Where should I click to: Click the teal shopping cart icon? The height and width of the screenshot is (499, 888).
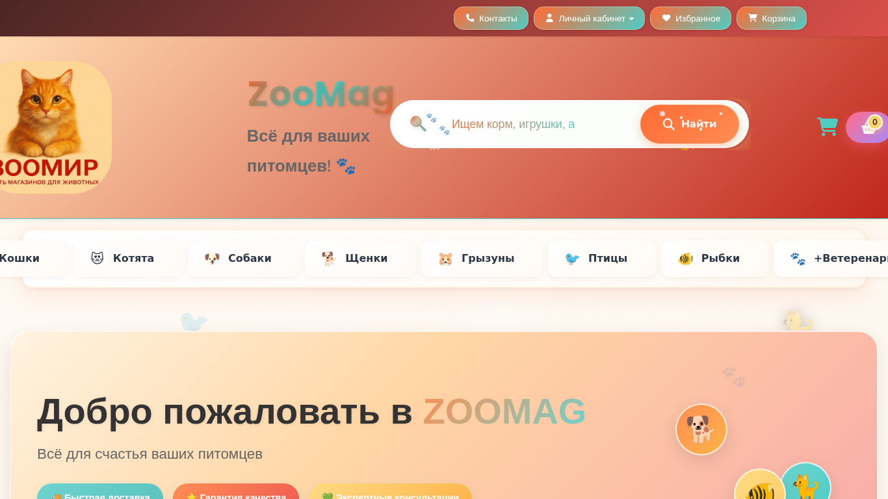pyautogui.click(x=827, y=126)
